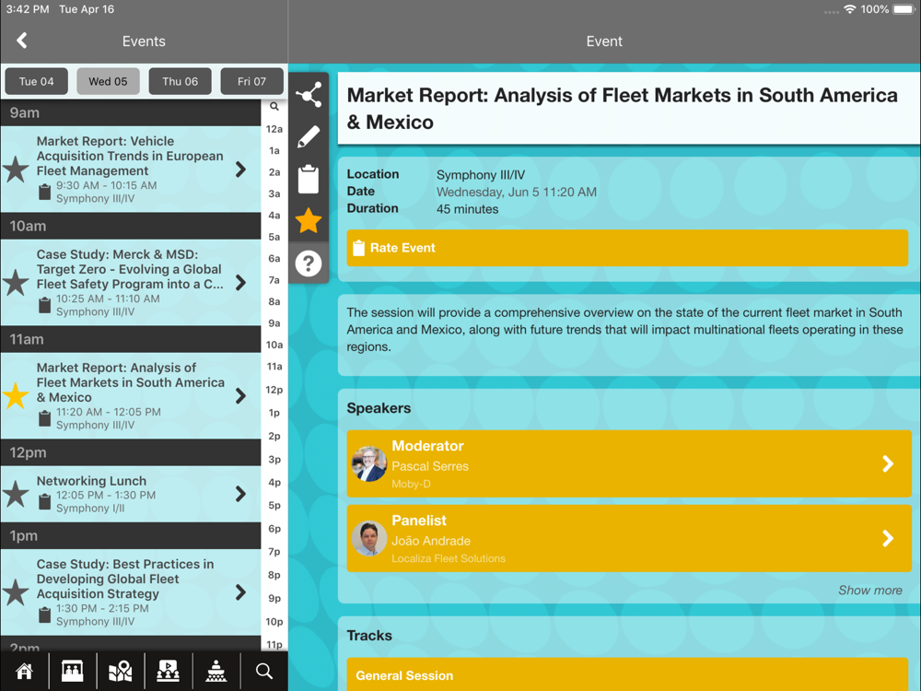Select the Tue 04 day tab
The height and width of the screenshot is (691, 921).
point(36,81)
